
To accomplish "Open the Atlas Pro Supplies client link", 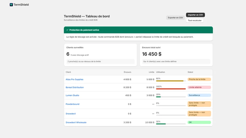I will (74, 79).
